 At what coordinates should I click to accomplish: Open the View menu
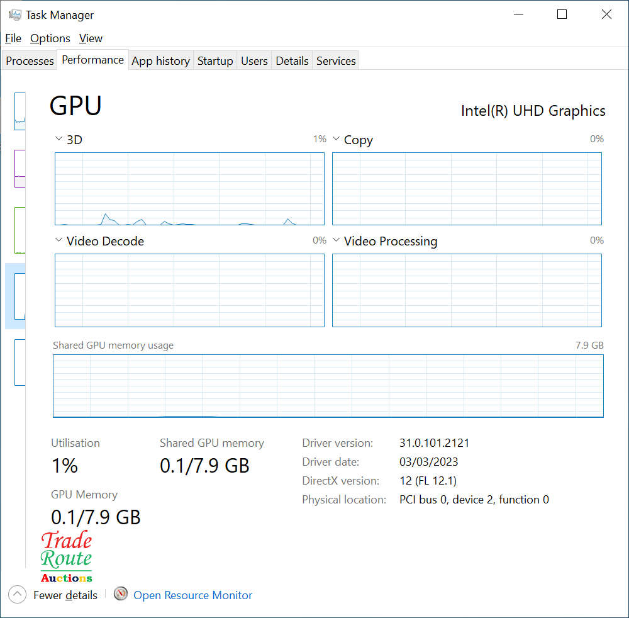tap(91, 38)
